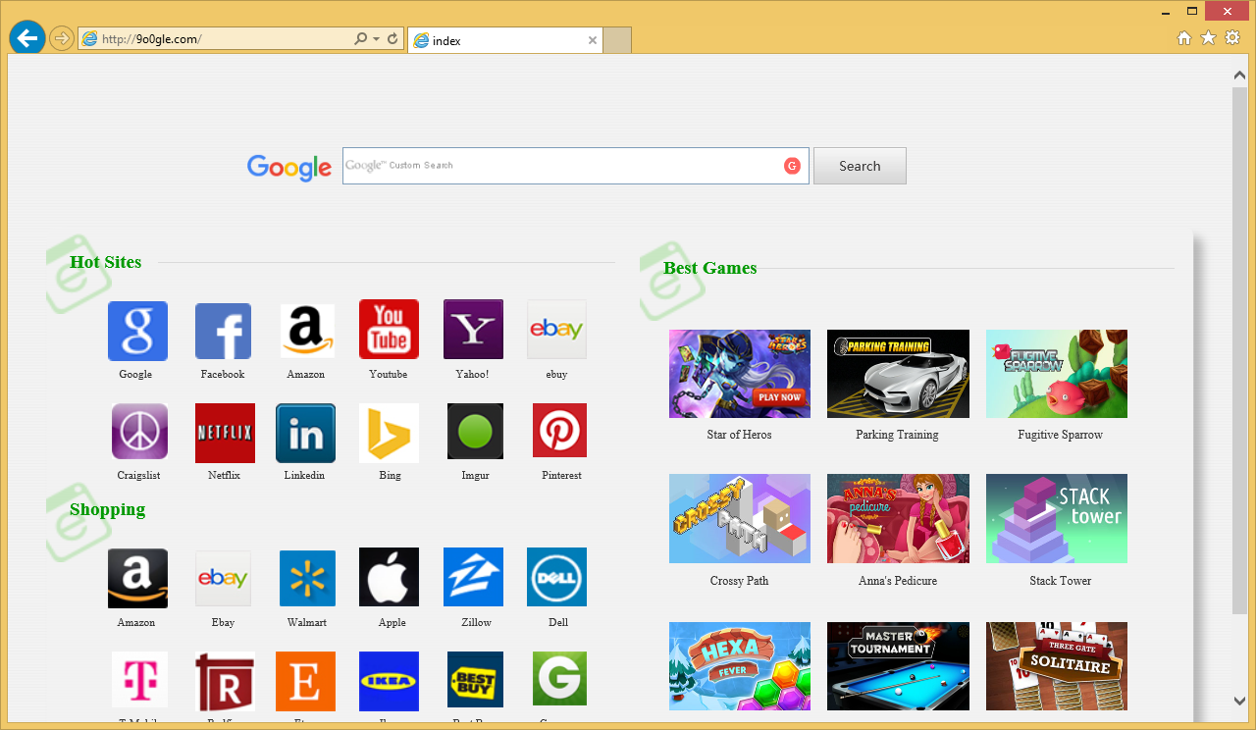
Task: Launch the Stack Tower game thumbnail
Action: click(1056, 518)
